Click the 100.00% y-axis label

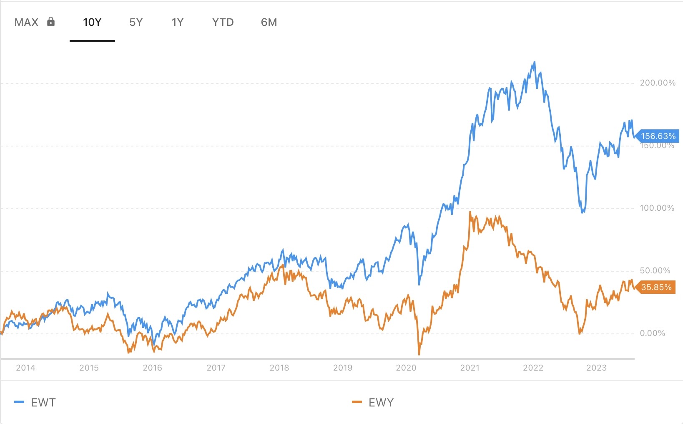tap(657, 208)
